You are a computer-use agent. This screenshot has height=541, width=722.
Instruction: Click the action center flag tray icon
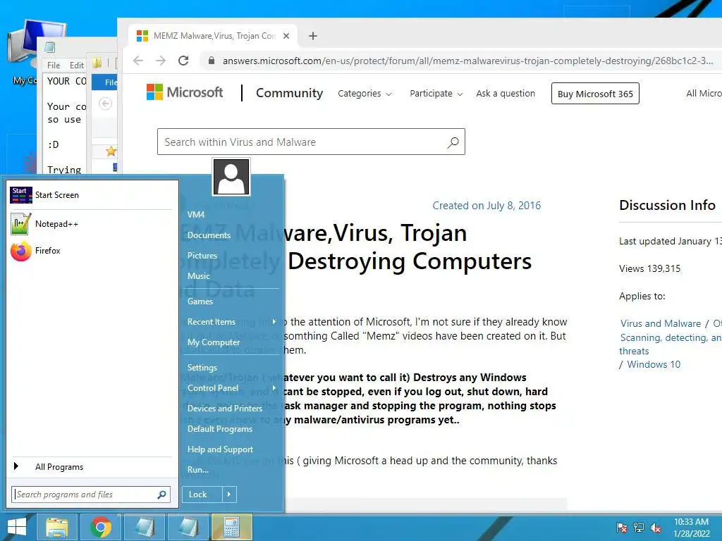pos(622,528)
